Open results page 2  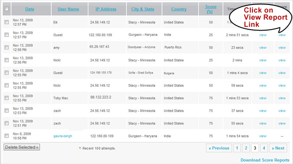(246, 148)
